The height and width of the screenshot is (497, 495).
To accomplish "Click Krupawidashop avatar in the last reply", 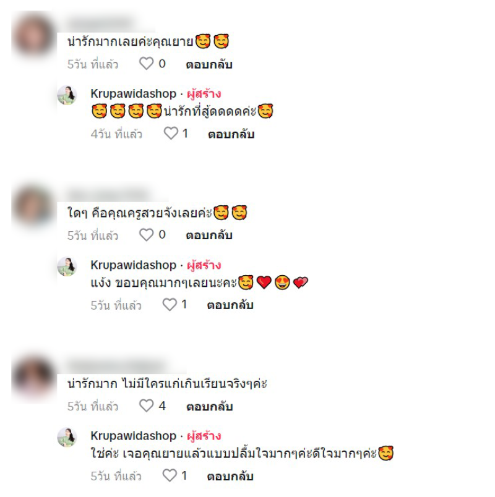I will point(67,437).
